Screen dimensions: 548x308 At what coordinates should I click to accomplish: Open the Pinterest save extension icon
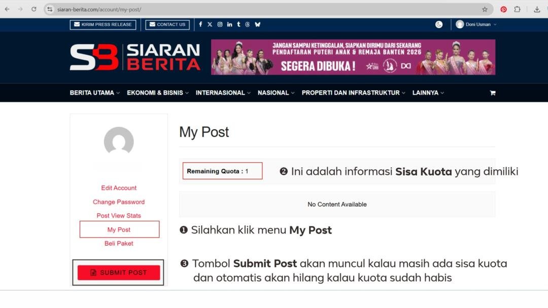point(503,9)
